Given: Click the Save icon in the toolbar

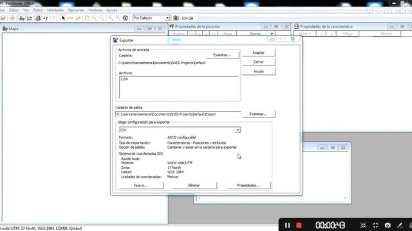Looking at the screenshot, I should click(x=3, y=18).
